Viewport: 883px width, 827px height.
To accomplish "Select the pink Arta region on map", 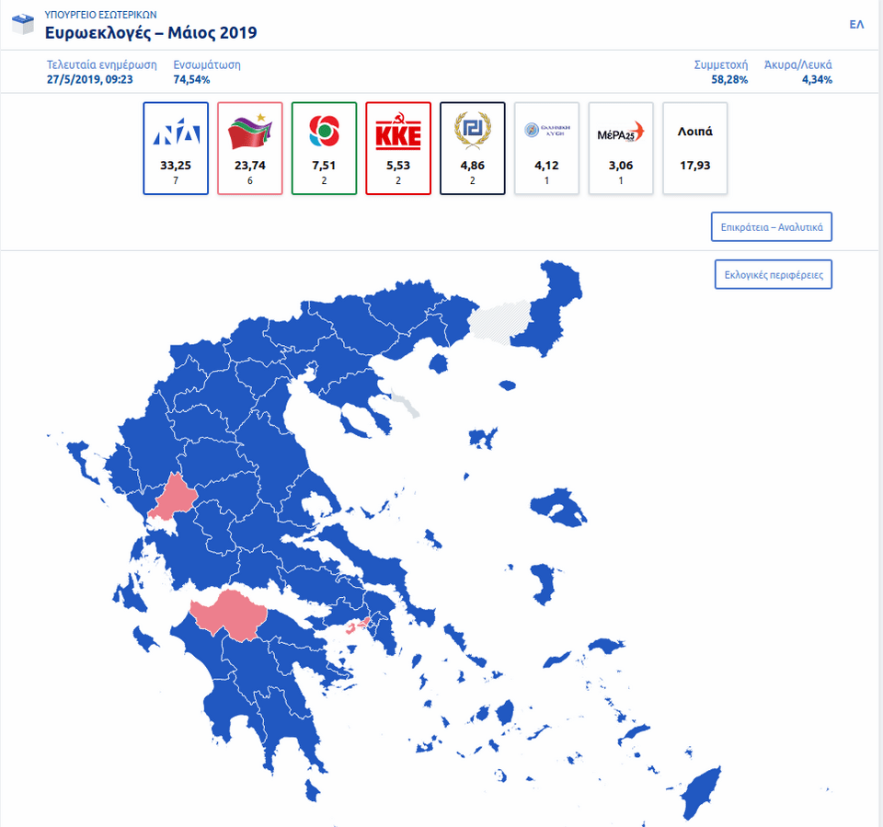I will coord(174,499).
